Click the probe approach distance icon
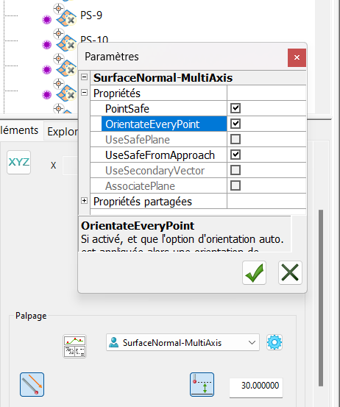The height and width of the screenshot is (407, 340). coord(202,384)
